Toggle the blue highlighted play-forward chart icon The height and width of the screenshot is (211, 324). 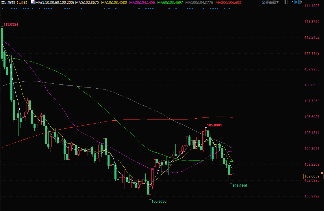[297, 2]
